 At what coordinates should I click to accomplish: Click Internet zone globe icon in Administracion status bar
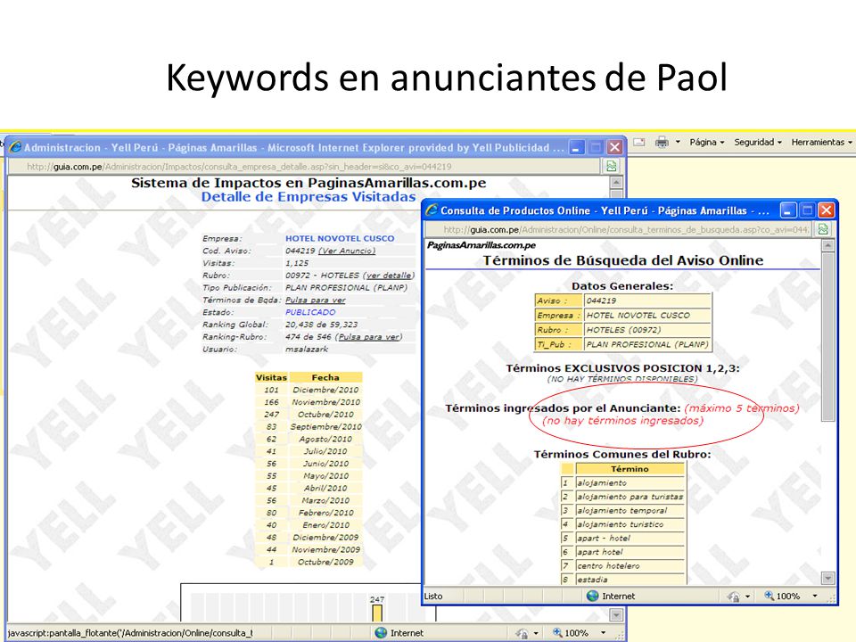[381, 633]
